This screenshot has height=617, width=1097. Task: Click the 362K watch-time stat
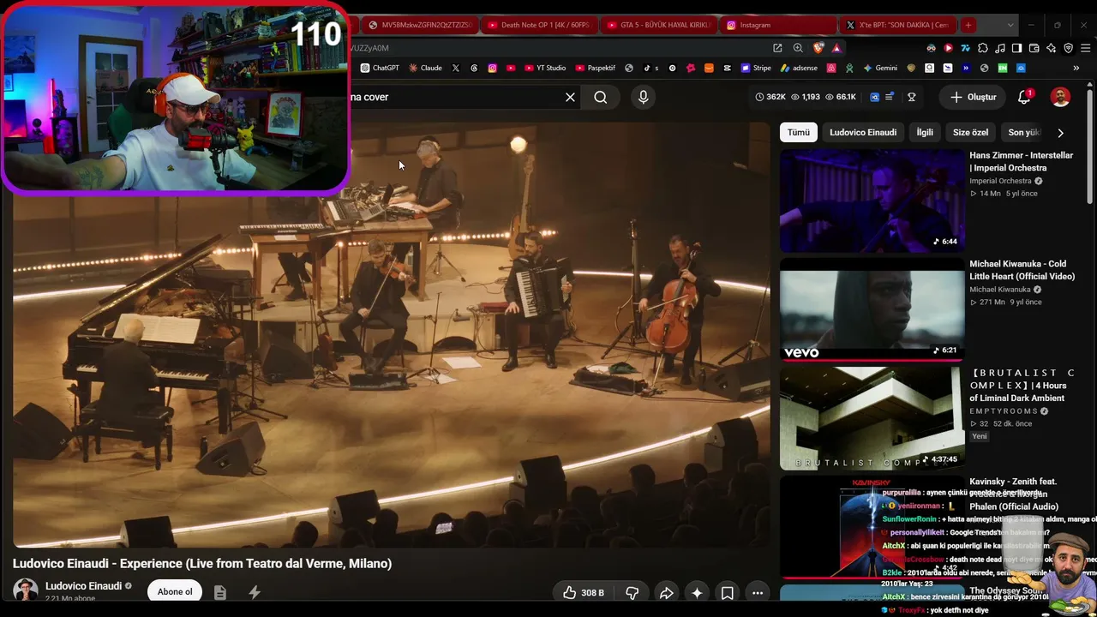(770, 97)
